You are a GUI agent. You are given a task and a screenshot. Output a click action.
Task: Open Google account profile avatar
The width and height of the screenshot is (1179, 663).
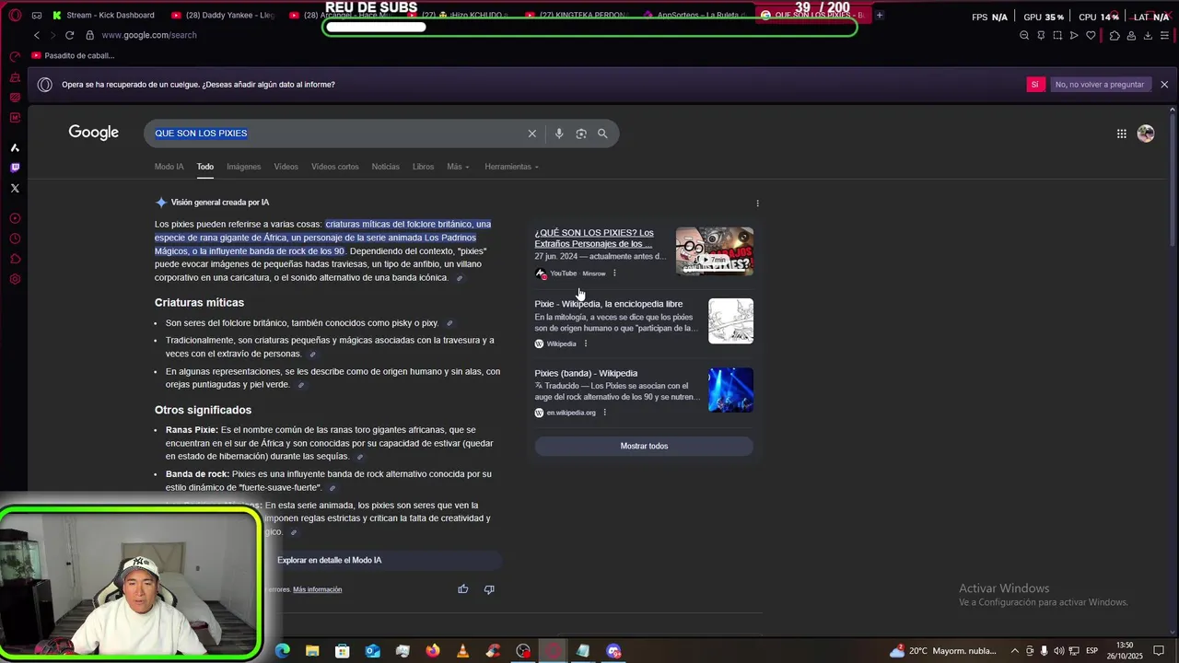pyautogui.click(x=1146, y=134)
